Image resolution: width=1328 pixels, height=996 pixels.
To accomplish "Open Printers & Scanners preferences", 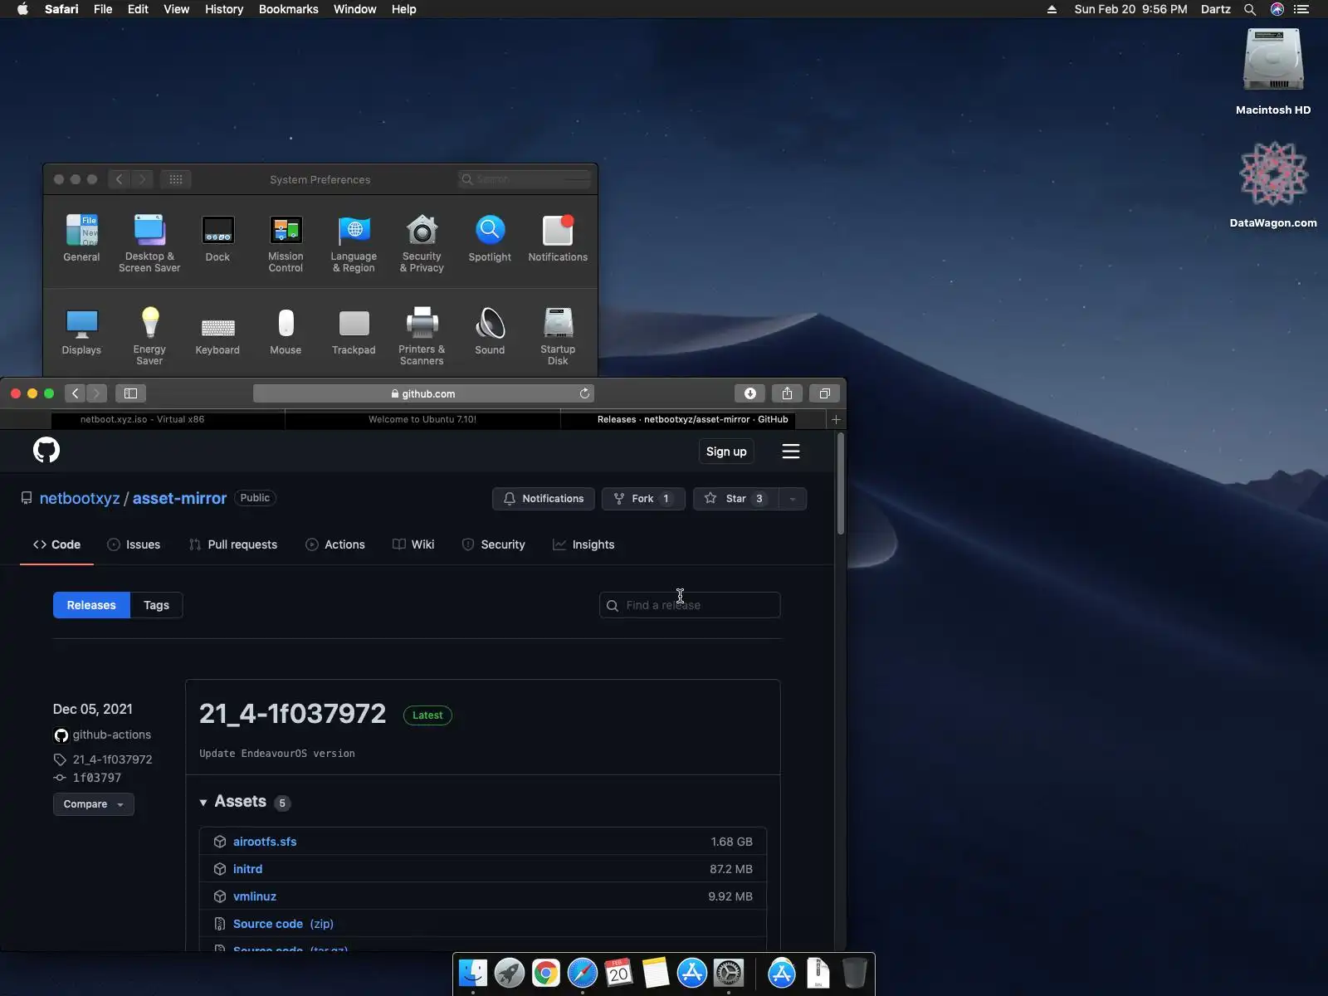I will coord(422,336).
